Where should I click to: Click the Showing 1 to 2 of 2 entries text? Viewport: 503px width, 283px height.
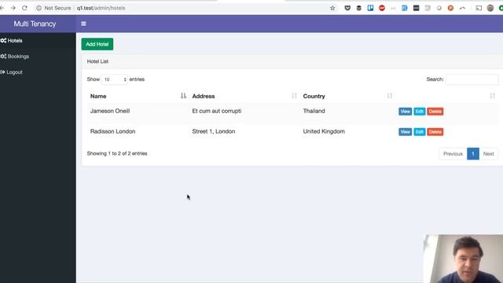[x=117, y=153]
